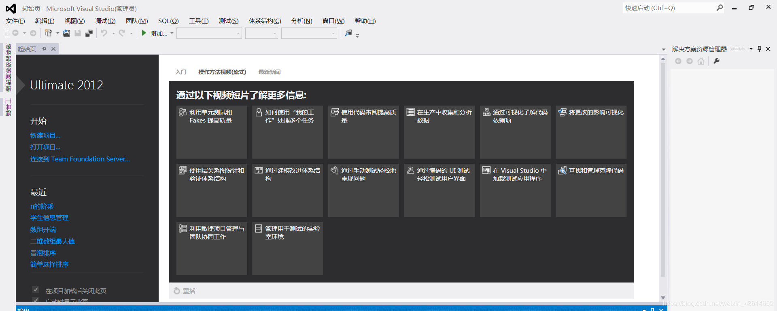Open the document tab list dropdown arrow
This screenshot has height=311, width=777.
coord(663,49)
